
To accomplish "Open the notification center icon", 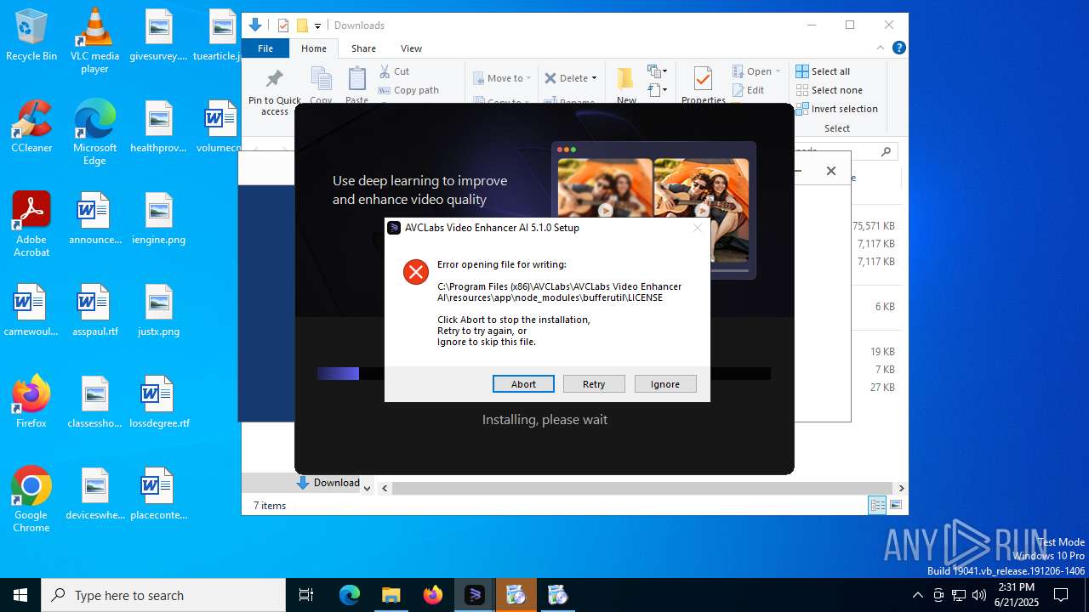I will pos(1061,595).
